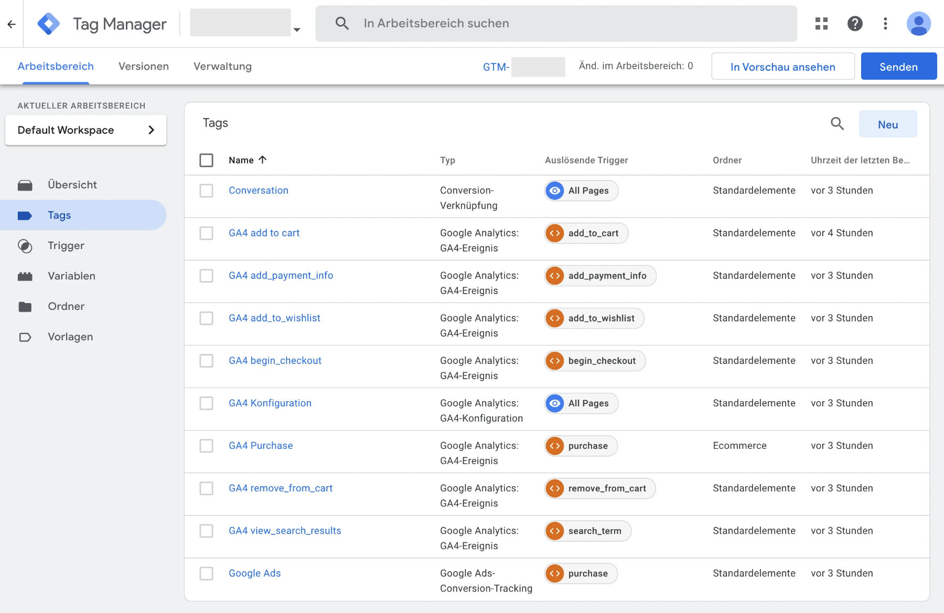Click 'vor 4 Stunden' timestamp

click(x=842, y=233)
